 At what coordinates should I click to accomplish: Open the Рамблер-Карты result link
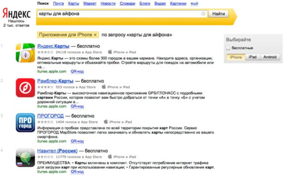coord(55,81)
